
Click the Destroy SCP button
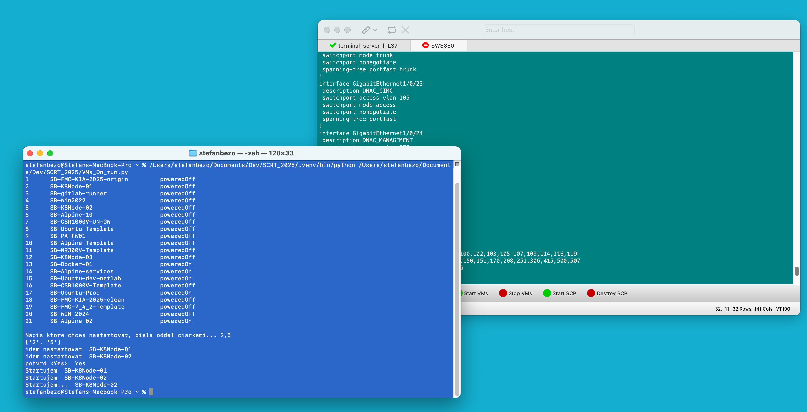[x=611, y=293]
